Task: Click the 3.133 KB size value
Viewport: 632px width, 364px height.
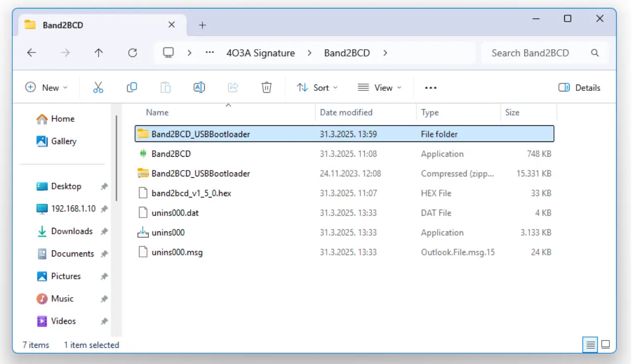Action: pyautogui.click(x=536, y=232)
